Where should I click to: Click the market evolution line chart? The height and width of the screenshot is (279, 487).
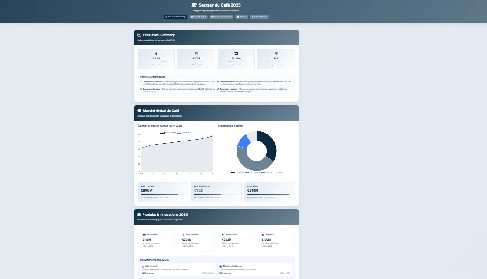176,152
